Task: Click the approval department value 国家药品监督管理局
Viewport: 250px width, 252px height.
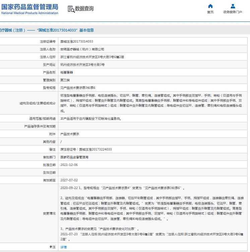Action: (74, 157)
